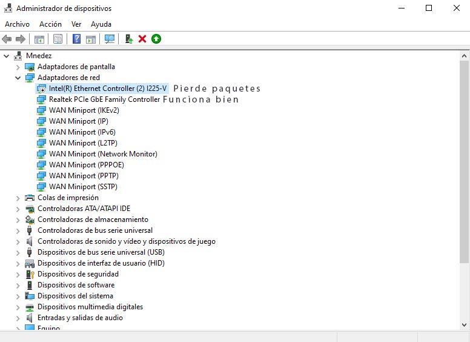
Task: Open the Acción menu
Action: 50,24
